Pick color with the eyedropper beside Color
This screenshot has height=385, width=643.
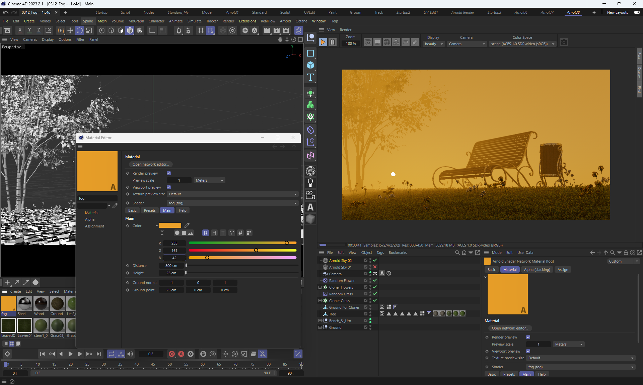coord(187,225)
